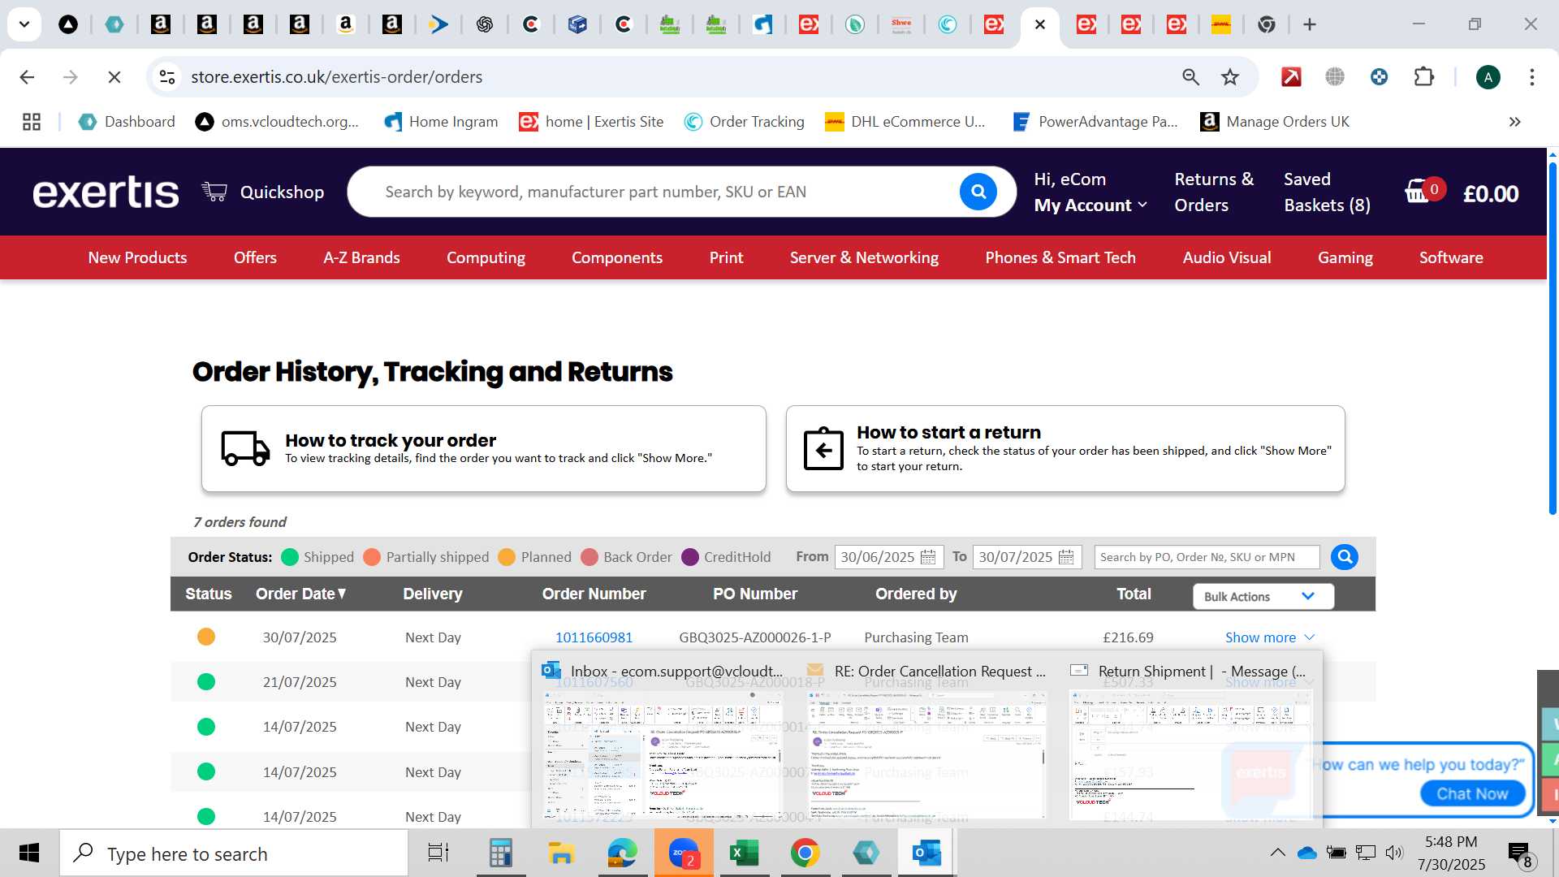The height and width of the screenshot is (877, 1559).
Task: Open Zoom from the taskbar
Action: point(684,853)
